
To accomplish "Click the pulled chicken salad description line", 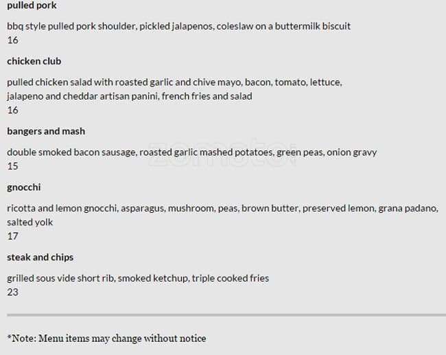I will click(174, 82).
